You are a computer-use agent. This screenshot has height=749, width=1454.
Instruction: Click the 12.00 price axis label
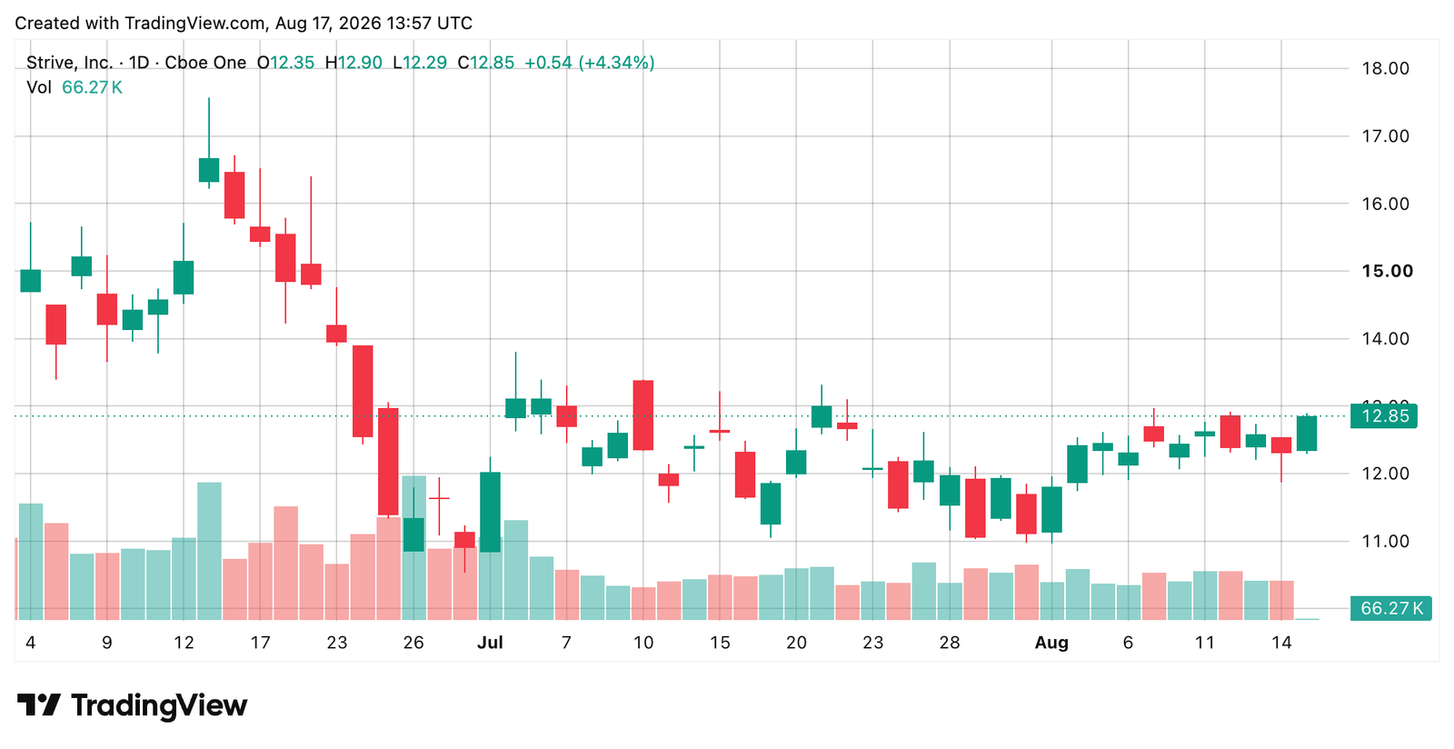click(x=1385, y=474)
